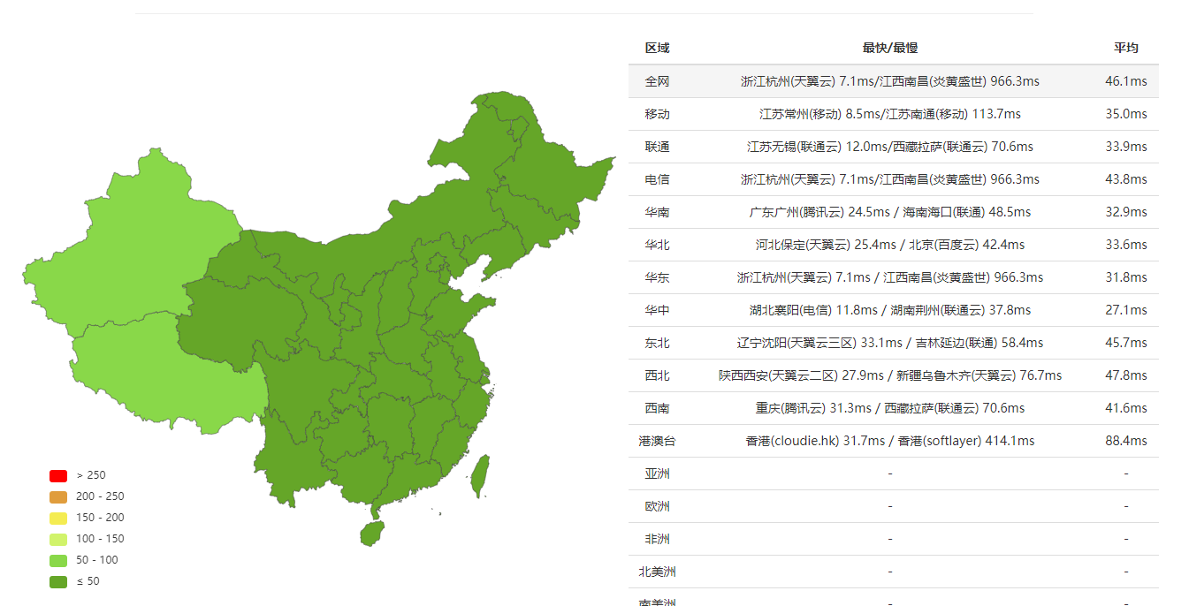Select the 全网 row label
The image size is (1189, 606).
657,81
